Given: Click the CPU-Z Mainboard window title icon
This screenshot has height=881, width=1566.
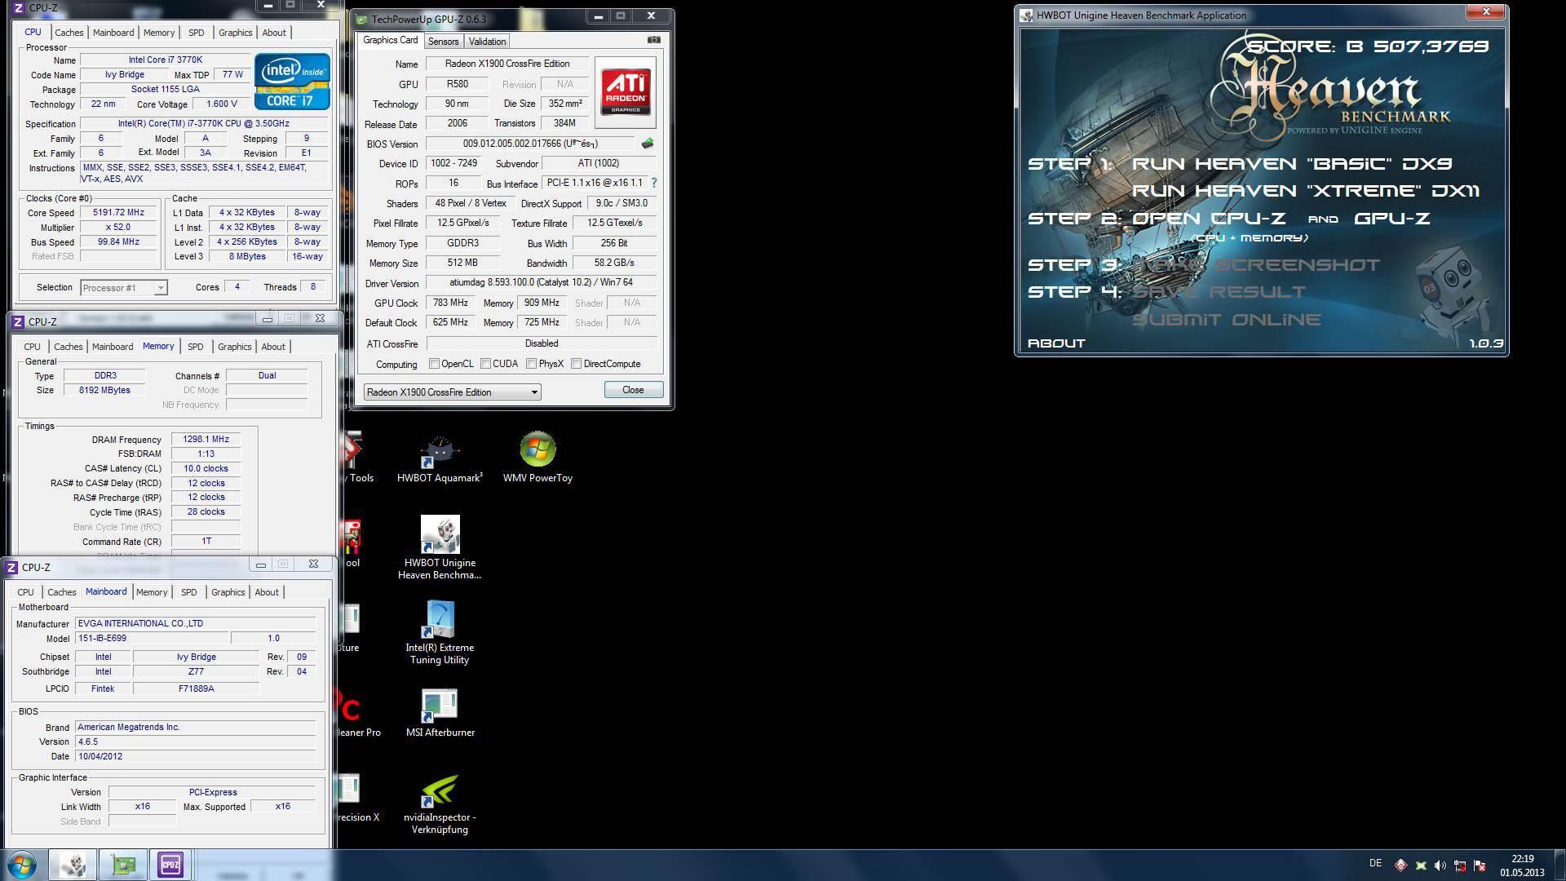Looking at the screenshot, I should point(11,567).
